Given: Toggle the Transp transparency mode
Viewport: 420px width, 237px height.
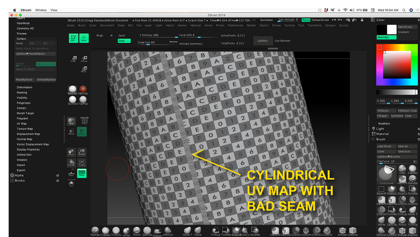Looking at the screenshot, I should (x=71, y=132).
